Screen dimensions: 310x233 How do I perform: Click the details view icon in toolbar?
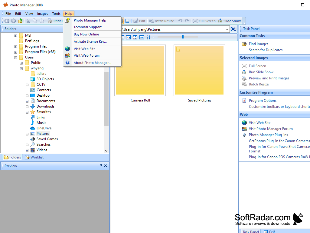coord(128,21)
